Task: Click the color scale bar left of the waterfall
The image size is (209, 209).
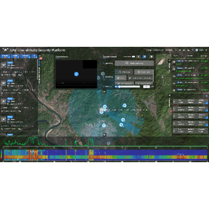Action: pyautogui.click(x=2, y=155)
